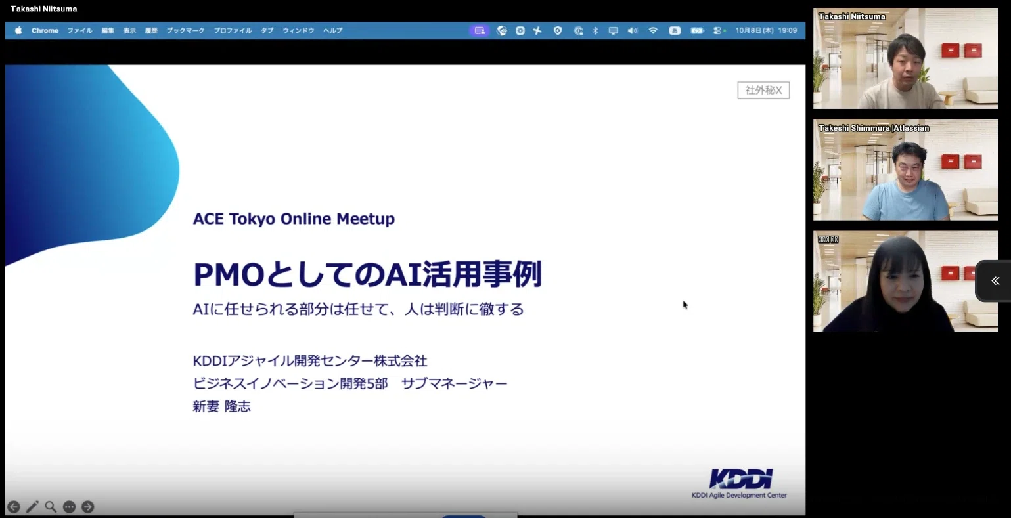
Task: Open the 表示 menu
Action: 129,30
